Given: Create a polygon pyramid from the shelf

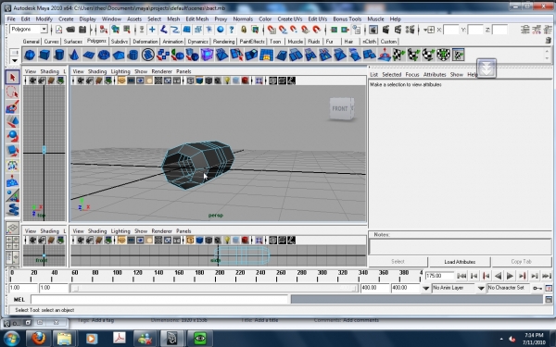Looking at the screenshot, I should 118,55.
